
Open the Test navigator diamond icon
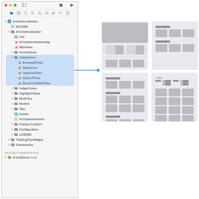(x=47, y=13)
